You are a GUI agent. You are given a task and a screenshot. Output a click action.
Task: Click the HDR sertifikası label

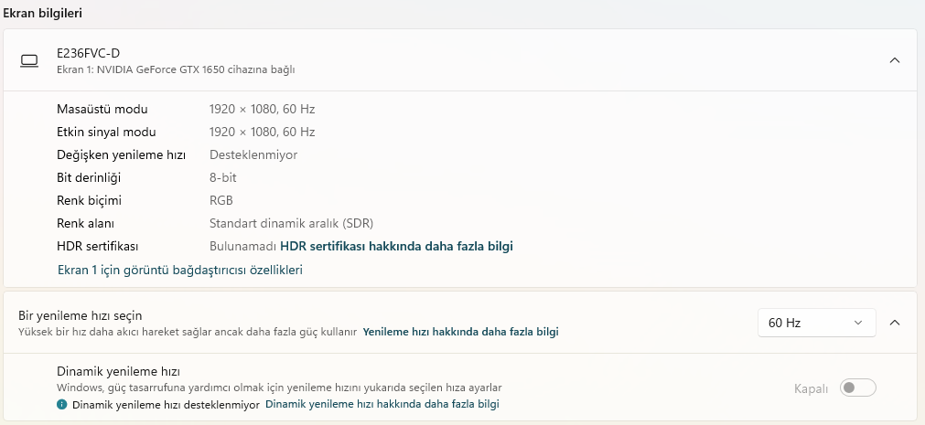coord(97,247)
